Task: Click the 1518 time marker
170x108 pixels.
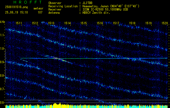Action: tap(132, 23)
